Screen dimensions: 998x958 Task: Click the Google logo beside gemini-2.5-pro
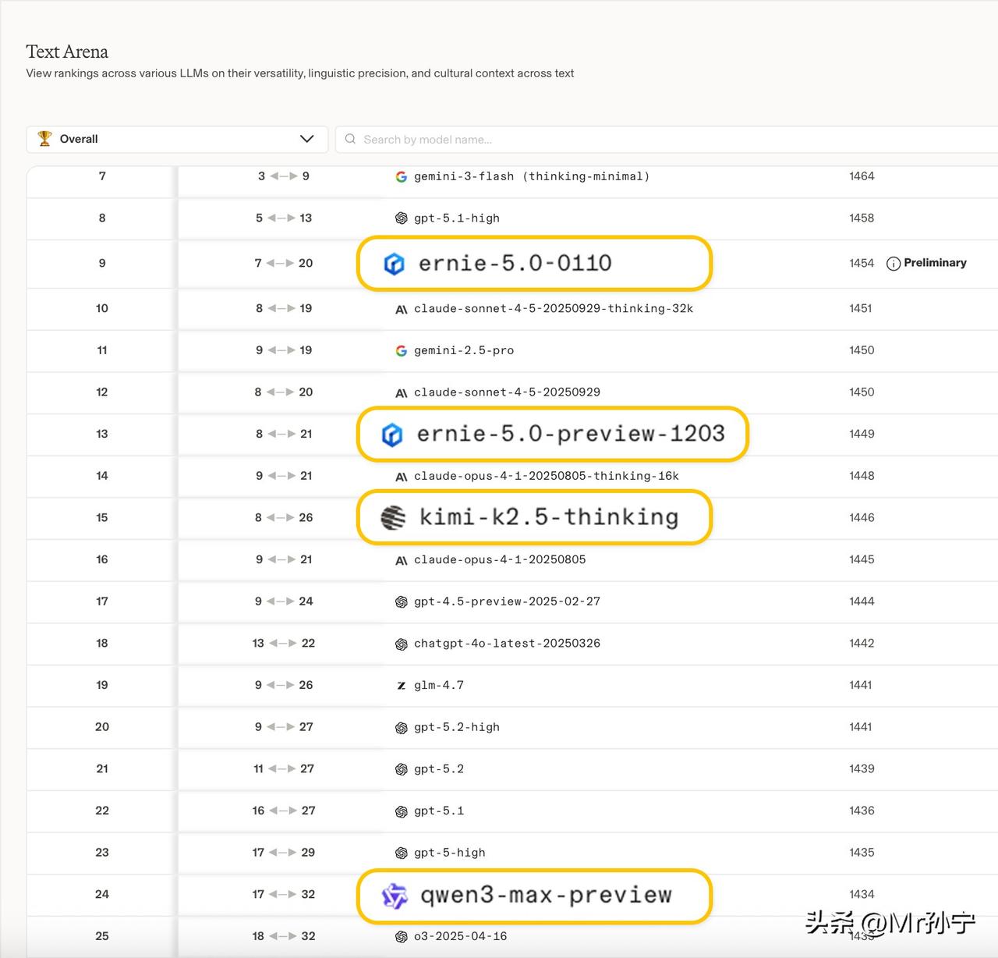click(x=401, y=351)
